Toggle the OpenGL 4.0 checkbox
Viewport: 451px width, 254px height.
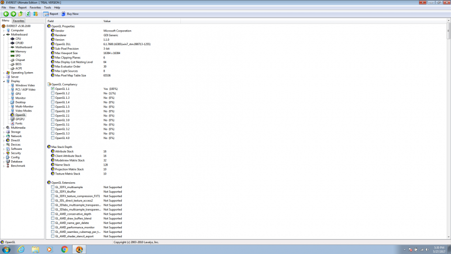(x=53, y=138)
